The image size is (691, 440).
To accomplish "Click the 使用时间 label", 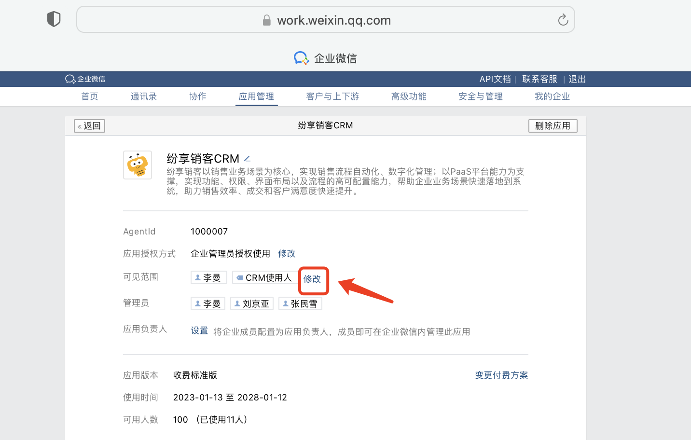I will 141,397.
